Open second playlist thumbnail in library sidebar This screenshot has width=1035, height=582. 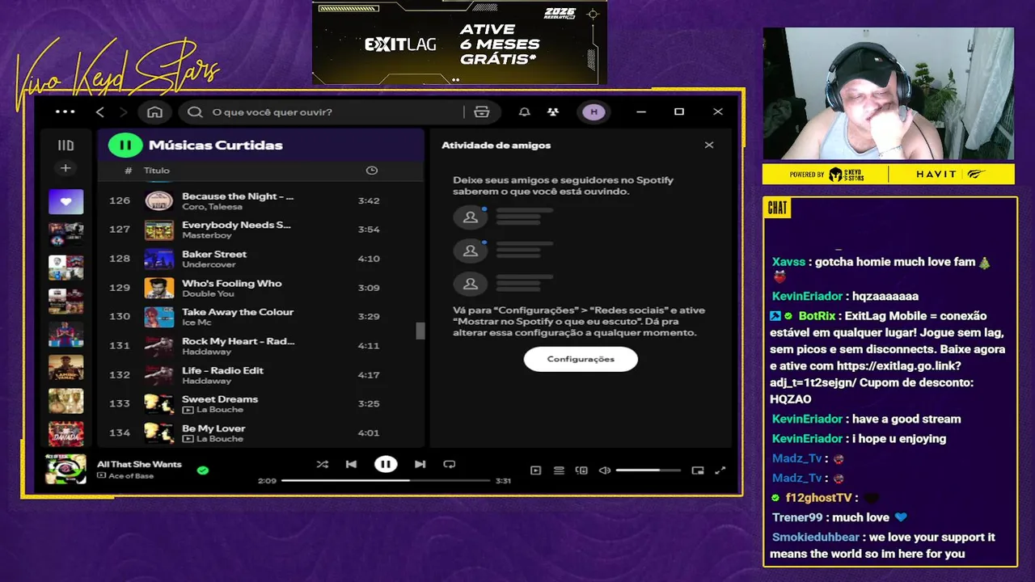tap(65, 234)
